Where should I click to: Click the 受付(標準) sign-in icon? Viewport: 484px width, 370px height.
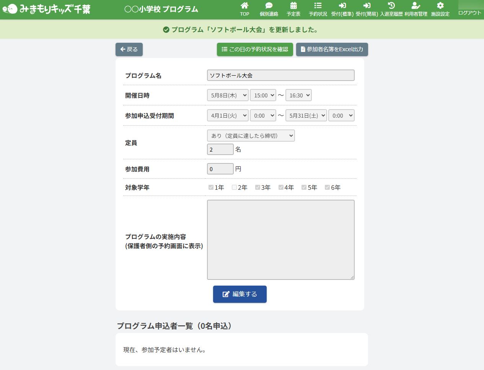[x=342, y=6]
